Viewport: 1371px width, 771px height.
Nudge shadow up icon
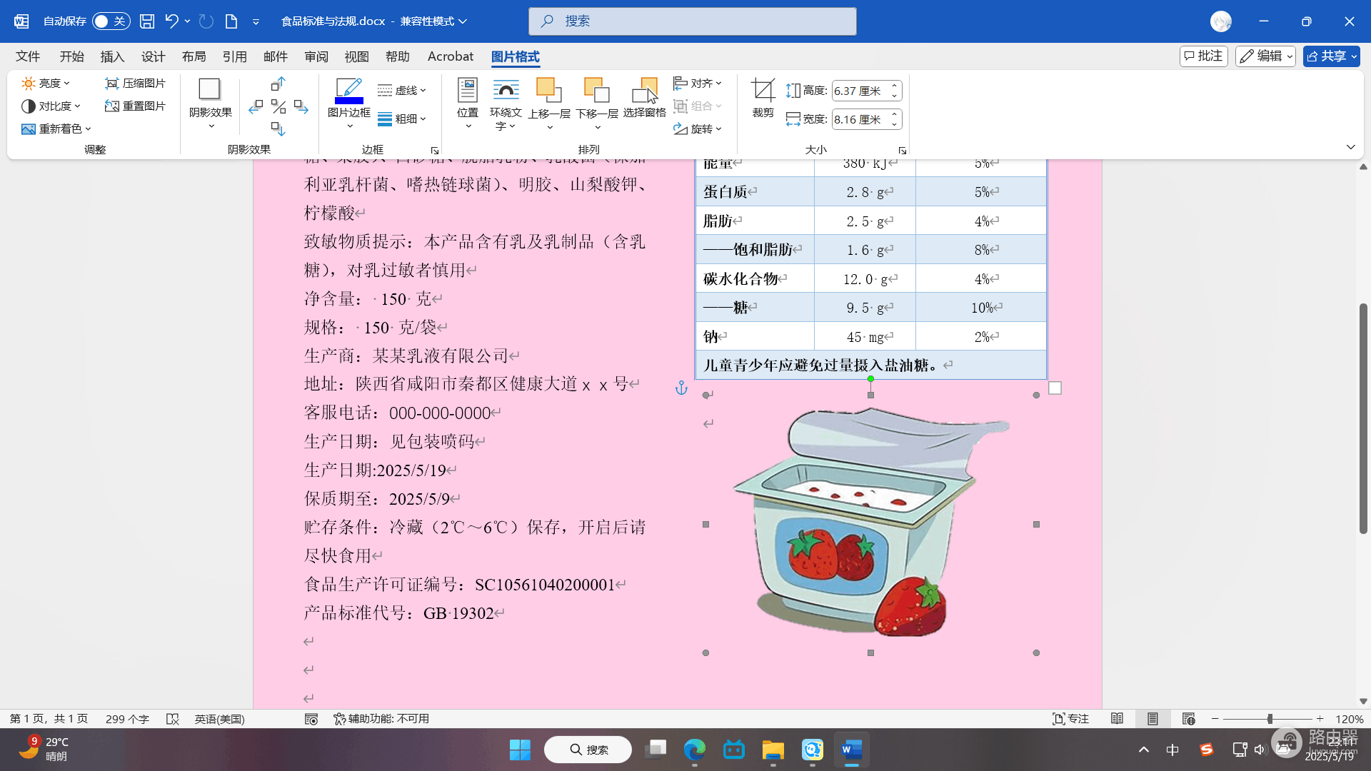pos(278,84)
